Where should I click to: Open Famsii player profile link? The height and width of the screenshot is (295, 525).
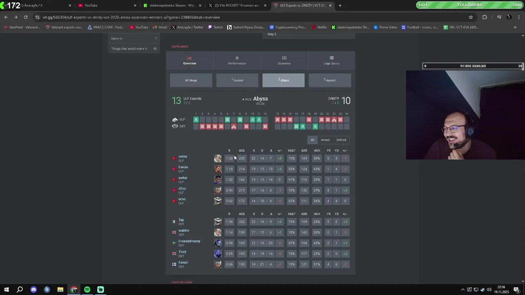[183, 263]
